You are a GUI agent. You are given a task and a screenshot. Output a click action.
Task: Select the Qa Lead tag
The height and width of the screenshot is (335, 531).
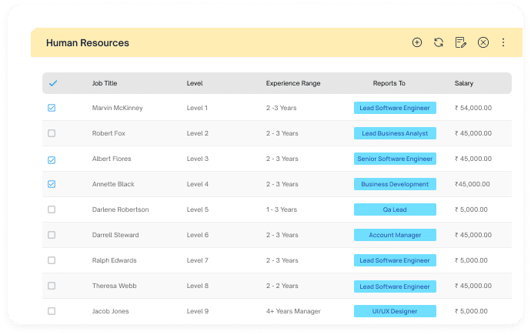coord(395,209)
